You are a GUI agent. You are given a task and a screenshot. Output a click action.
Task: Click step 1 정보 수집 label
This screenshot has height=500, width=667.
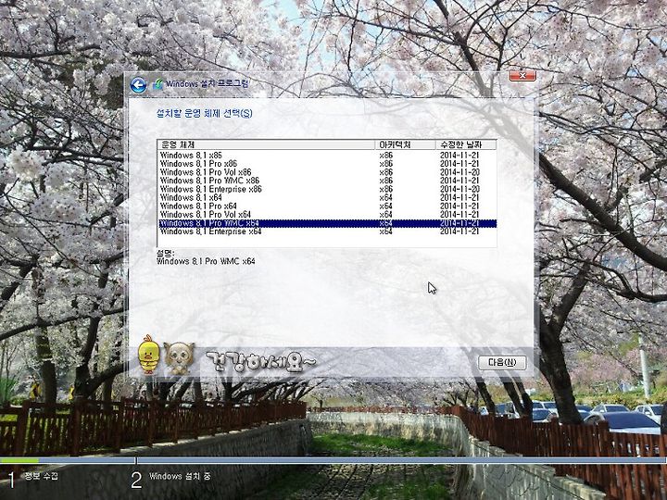(x=42, y=476)
